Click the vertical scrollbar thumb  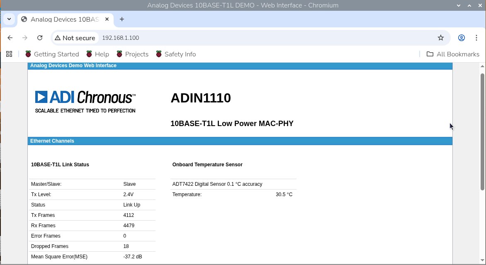point(482,132)
